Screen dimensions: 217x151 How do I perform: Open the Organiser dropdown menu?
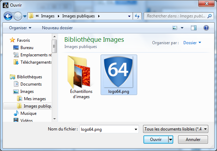pyautogui.click(x=20, y=27)
